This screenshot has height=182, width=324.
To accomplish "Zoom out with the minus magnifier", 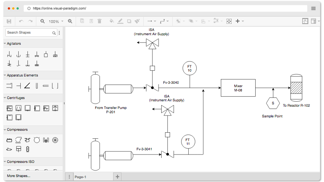I will click(x=42, y=21).
